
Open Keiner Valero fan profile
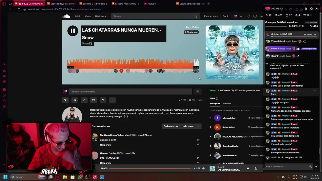coord(228,127)
